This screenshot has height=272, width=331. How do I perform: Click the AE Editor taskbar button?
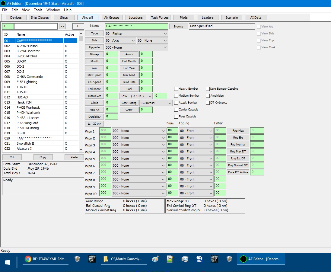point(261,259)
